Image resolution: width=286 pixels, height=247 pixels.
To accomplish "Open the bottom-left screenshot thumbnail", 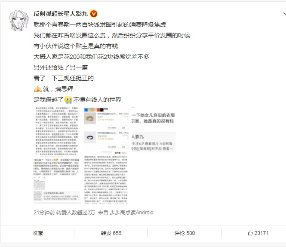I will 57,180.
